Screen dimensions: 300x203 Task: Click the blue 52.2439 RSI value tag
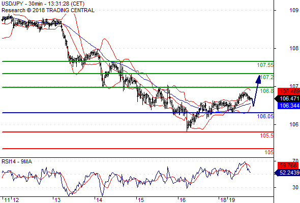[288, 173]
